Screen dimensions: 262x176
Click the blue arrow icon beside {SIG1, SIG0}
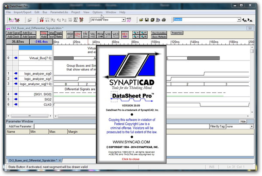tap(16, 94)
